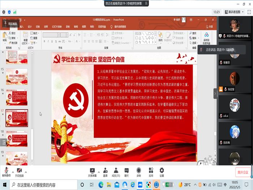This screenshot has height=190, width=253.
Task: Click the Format Painter (格式刷) button
Action: 13,43
